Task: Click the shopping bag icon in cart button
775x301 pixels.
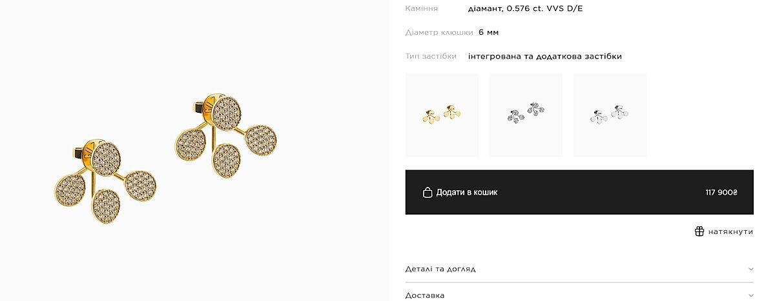Action: pyautogui.click(x=427, y=192)
